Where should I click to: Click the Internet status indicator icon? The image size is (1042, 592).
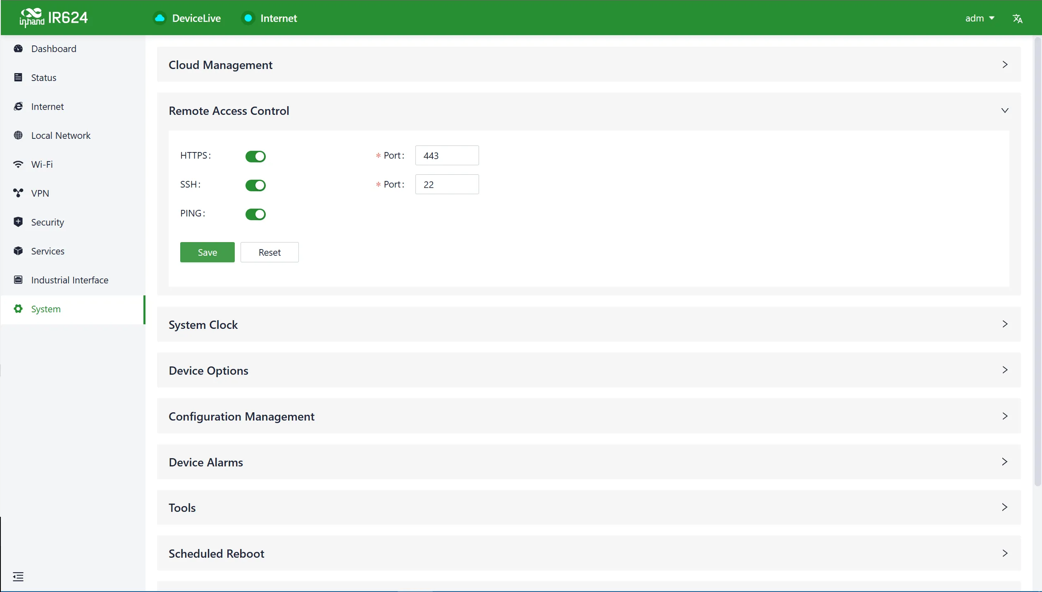coord(248,18)
